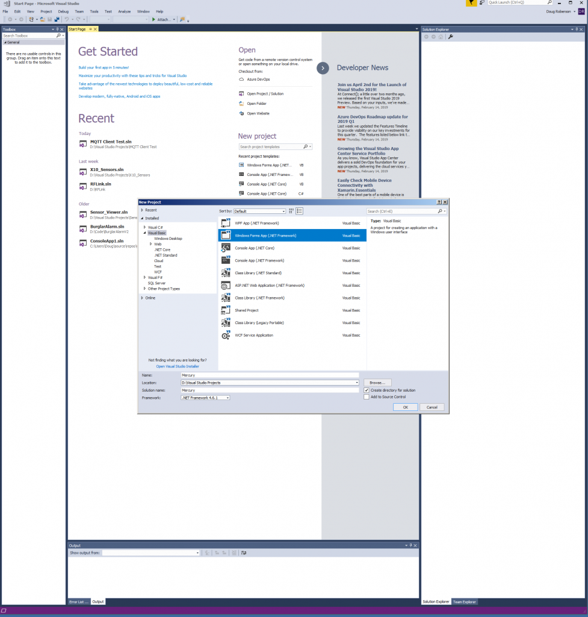This screenshot has width=588, height=617.
Task: Open the Analyze menu
Action: 124,11
